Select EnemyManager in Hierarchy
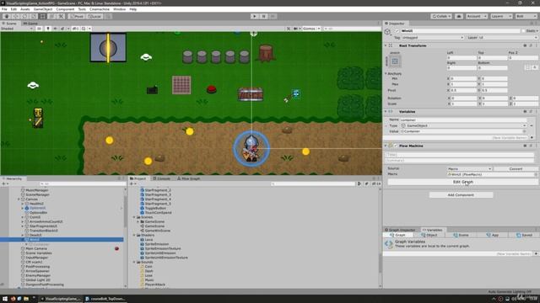Image resolution: width=540 pixels, height=303 pixels. coord(38,275)
